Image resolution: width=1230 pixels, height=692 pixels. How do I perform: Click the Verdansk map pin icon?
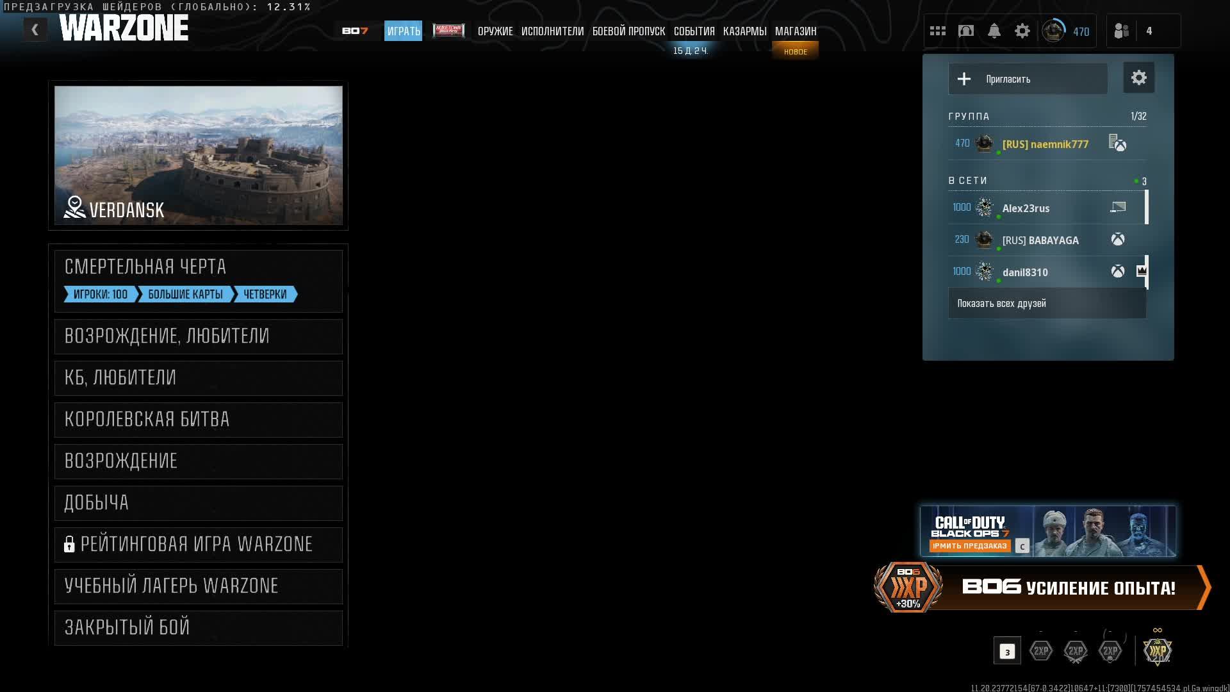tap(74, 207)
